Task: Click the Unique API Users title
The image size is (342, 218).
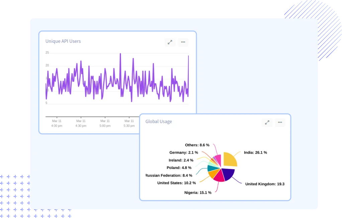Action: [63, 41]
